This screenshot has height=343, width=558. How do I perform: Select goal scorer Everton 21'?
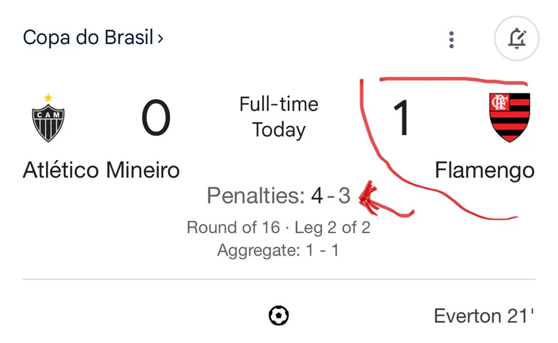pyautogui.click(x=484, y=316)
